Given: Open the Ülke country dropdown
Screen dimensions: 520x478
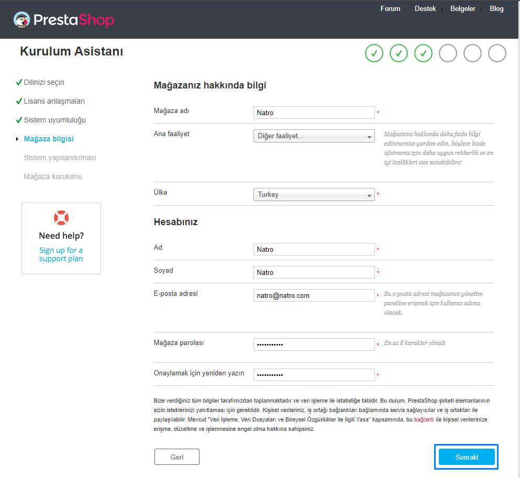Looking at the screenshot, I should (x=314, y=195).
